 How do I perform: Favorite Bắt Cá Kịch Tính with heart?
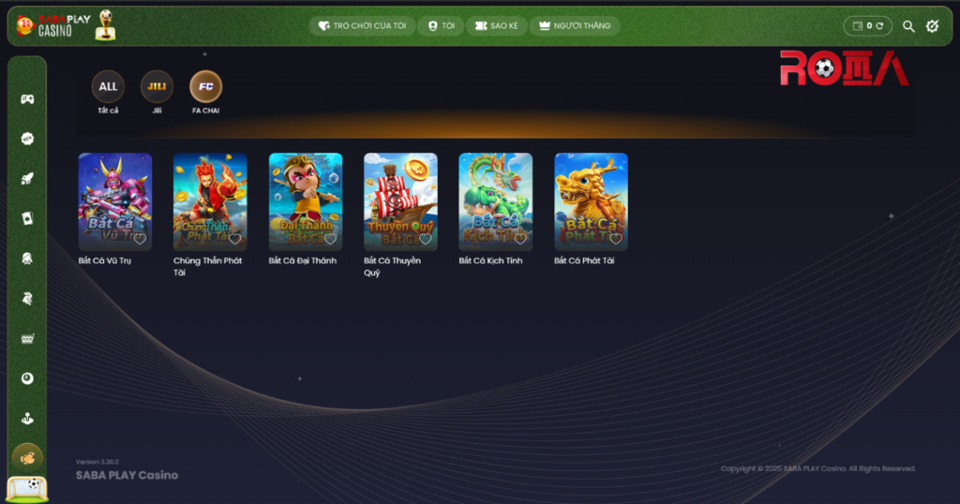click(x=520, y=239)
